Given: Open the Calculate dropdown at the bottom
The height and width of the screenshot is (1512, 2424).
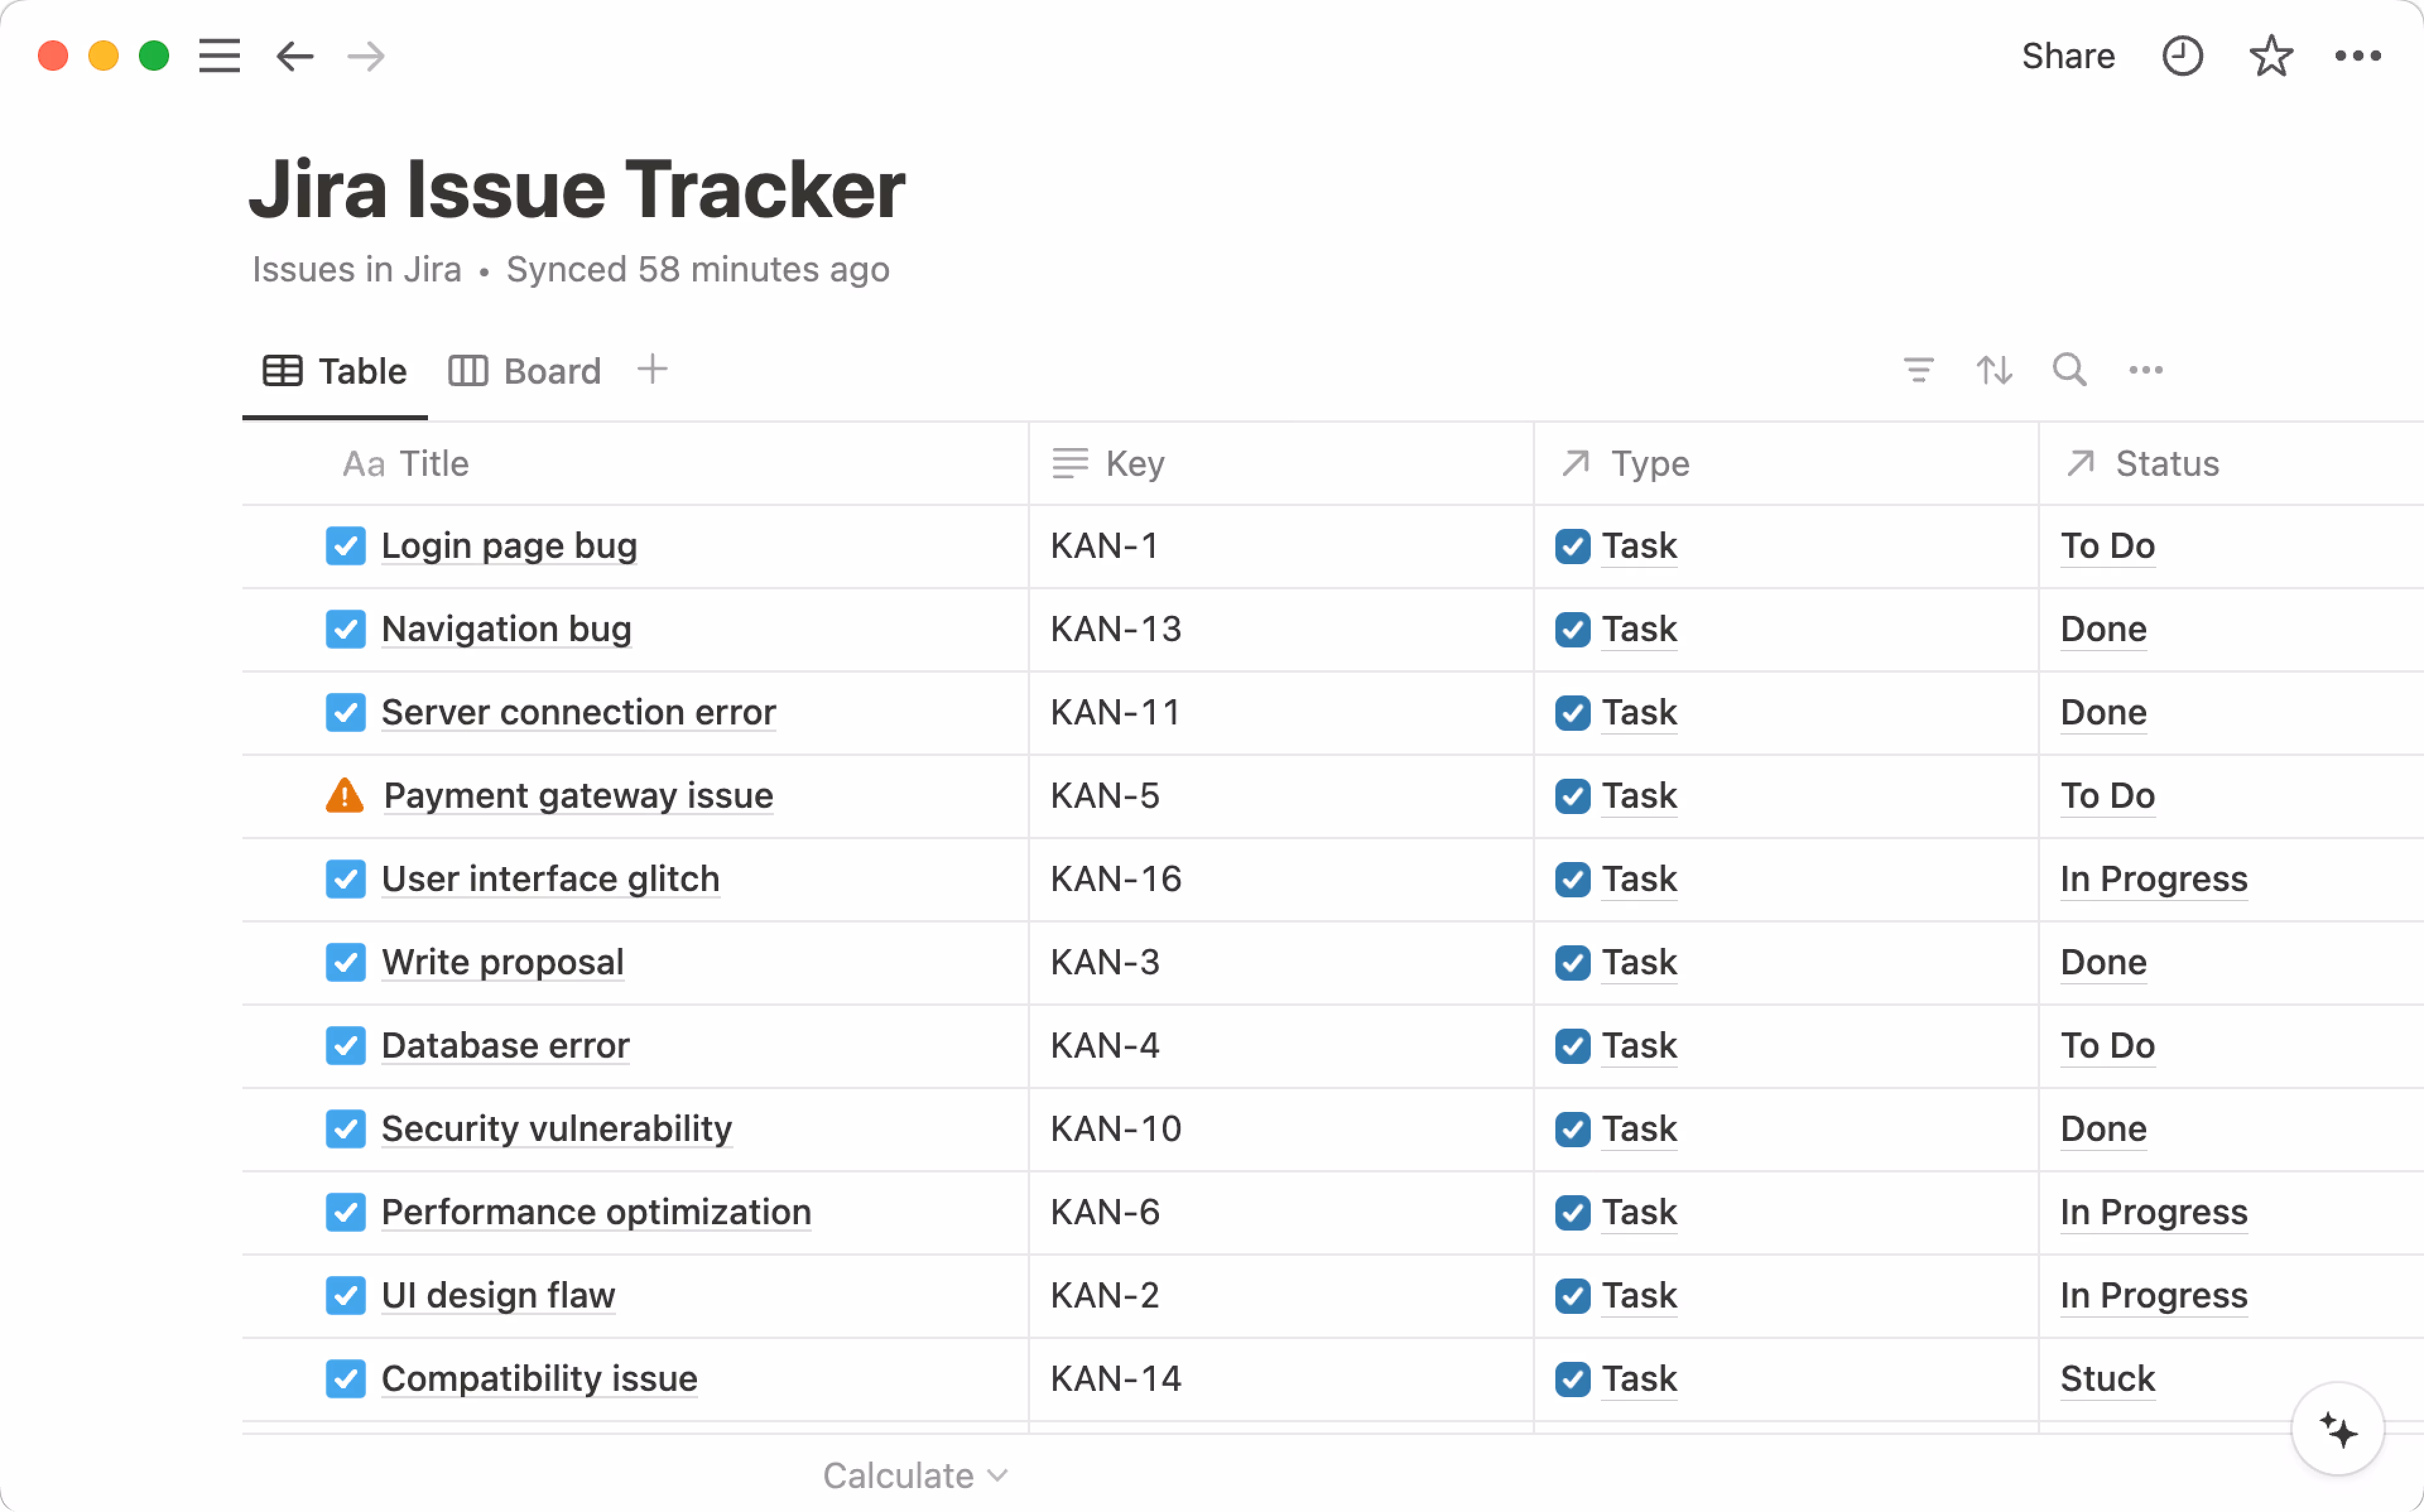Looking at the screenshot, I should (914, 1474).
